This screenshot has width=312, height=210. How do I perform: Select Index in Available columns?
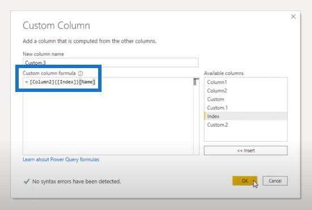click(x=246, y=116)
